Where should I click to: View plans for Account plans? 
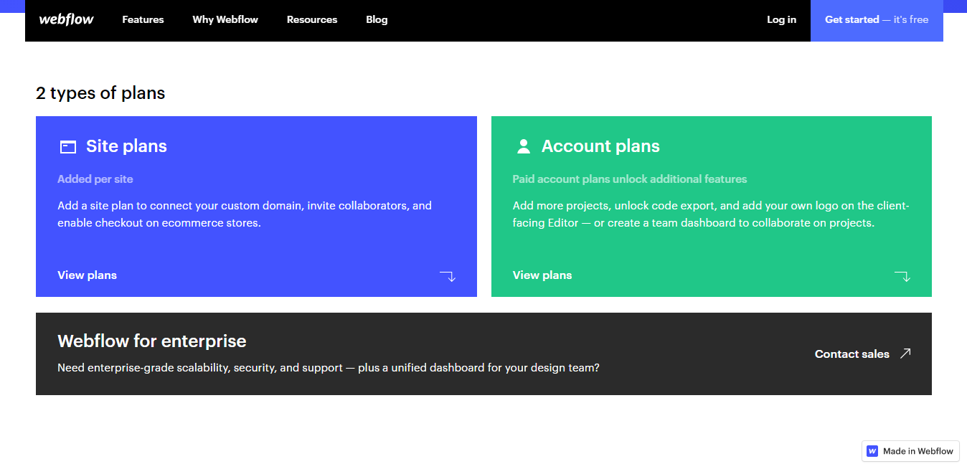542,275
